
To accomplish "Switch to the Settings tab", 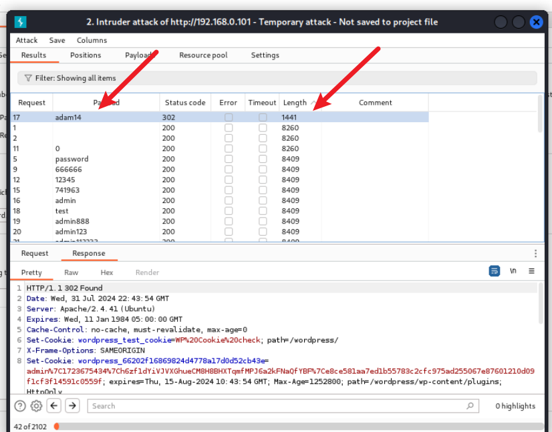I will (265, 55).
